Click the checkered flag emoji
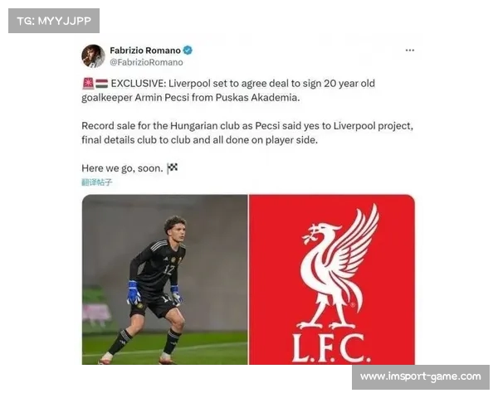This screenshot has height=398, width=498. tap(172, 167)
